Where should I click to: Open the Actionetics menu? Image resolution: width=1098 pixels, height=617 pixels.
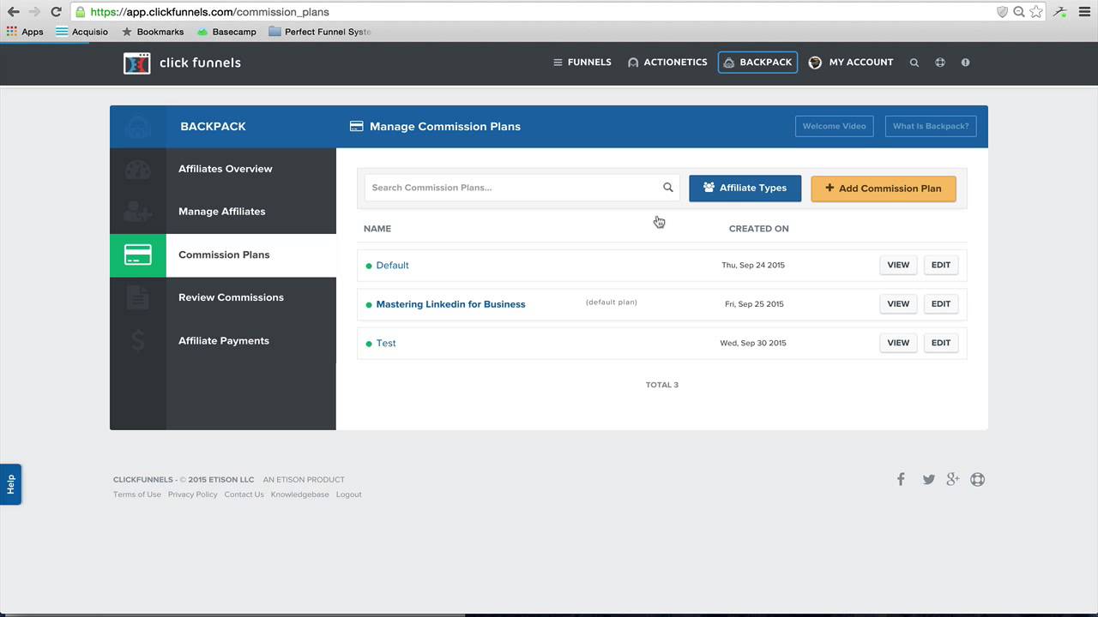(x=667, y=63)
